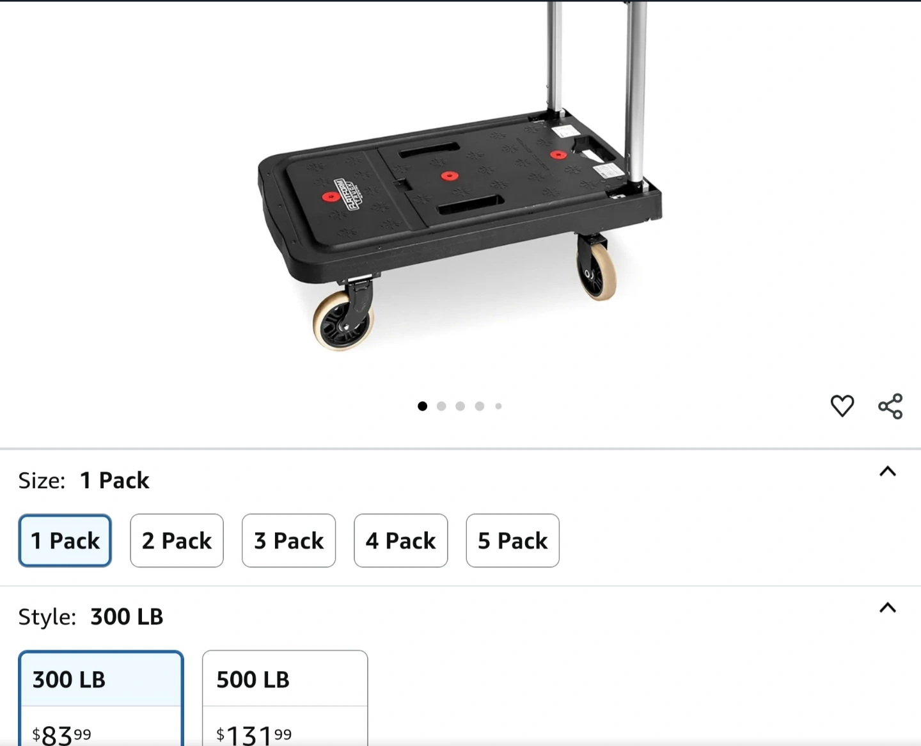The image size is (921, 746).
Task: Tap the Size: 1 Pack heading
Action: coord(83,480)
